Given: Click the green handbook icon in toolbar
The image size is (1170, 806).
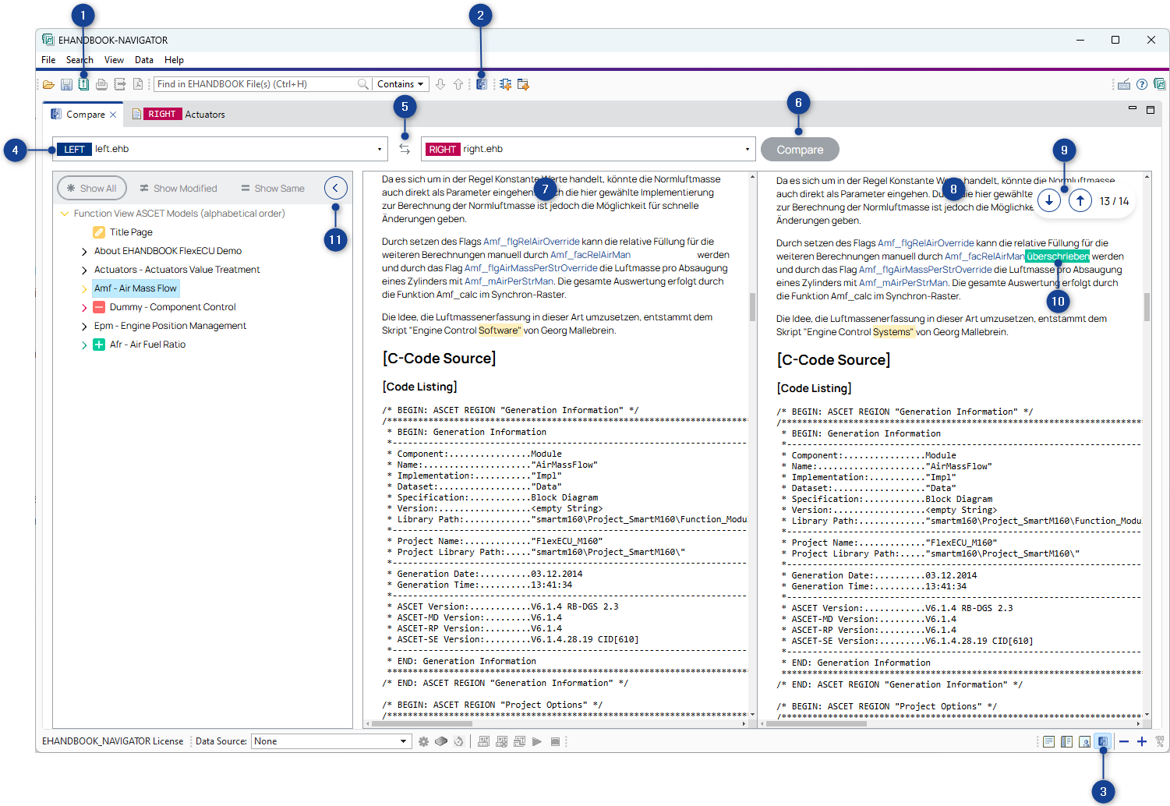Looking at the screenshot, I should pyautogui.click(x=83, y=84).
